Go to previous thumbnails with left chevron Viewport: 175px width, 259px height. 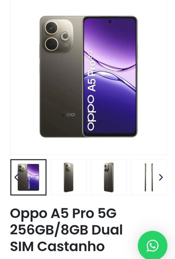16,177
